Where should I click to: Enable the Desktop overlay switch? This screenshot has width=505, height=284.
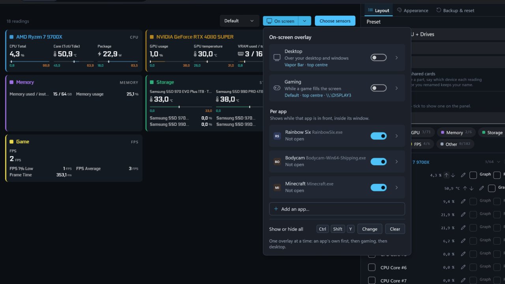pos(378,58)
